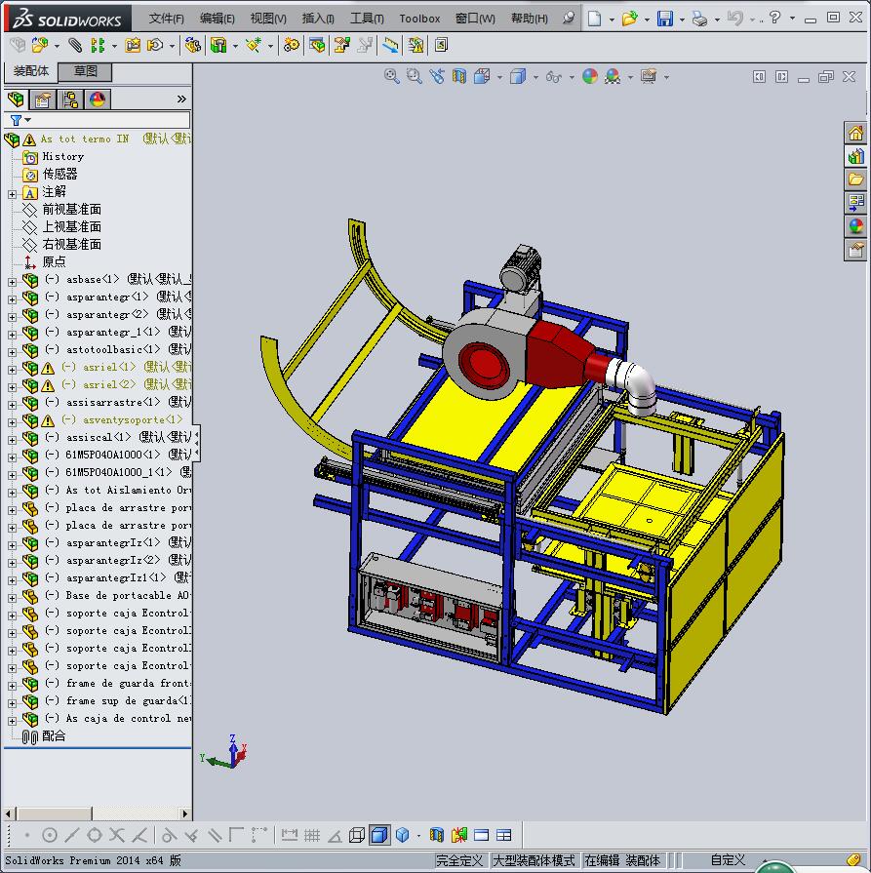Image resolution: width=871 pixels, height=873 pixels.
Task: Open the New Motion Study gears icon
Action: [x=291, y=45]
